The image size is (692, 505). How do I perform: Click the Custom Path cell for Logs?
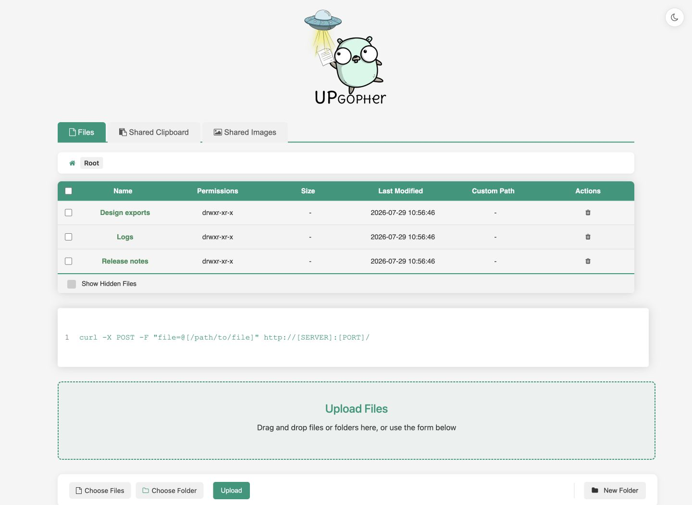click(x=495, y=237)
